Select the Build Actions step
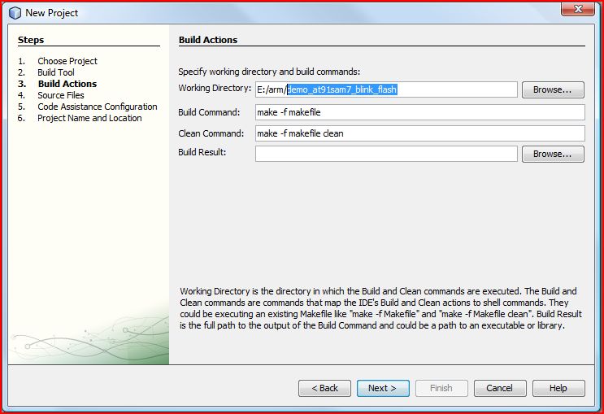The width and height of the screenshot is (604, 414). [67, 84]
